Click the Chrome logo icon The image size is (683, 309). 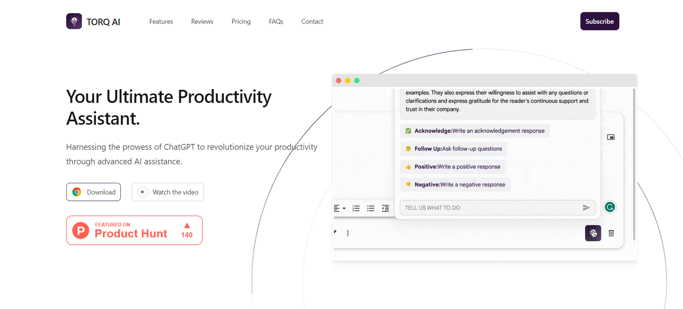tap(77, 192)
